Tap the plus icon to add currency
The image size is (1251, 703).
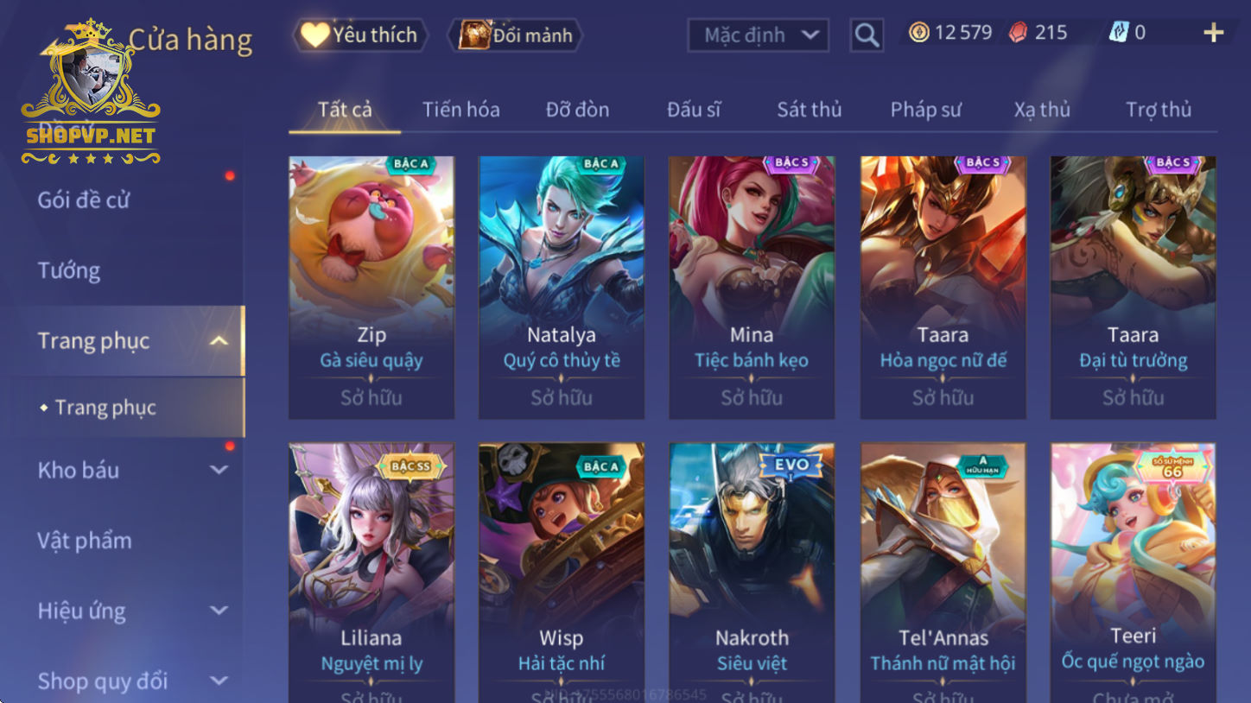1214,33
